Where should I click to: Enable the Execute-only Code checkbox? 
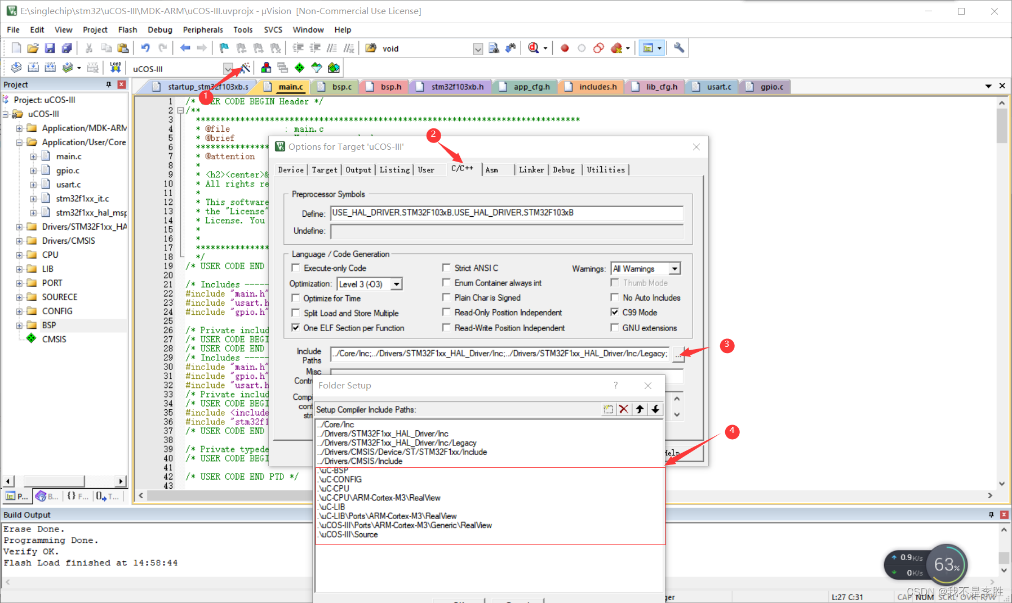(x=295, y=268)
